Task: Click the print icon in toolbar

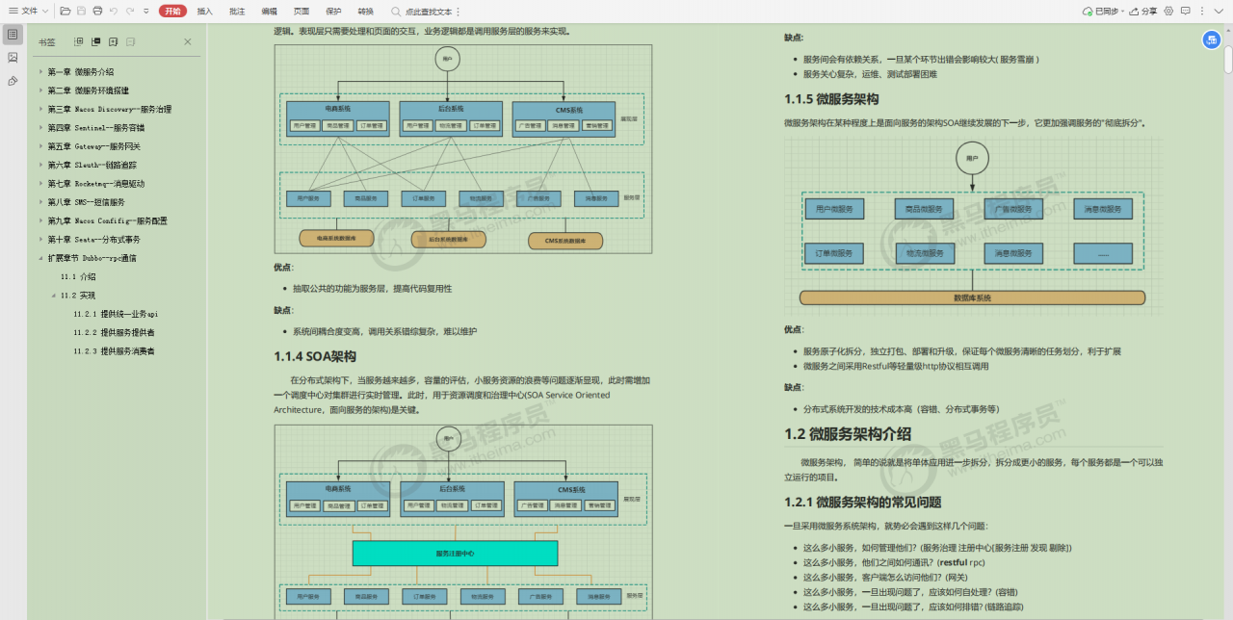Action: (97, 11)
